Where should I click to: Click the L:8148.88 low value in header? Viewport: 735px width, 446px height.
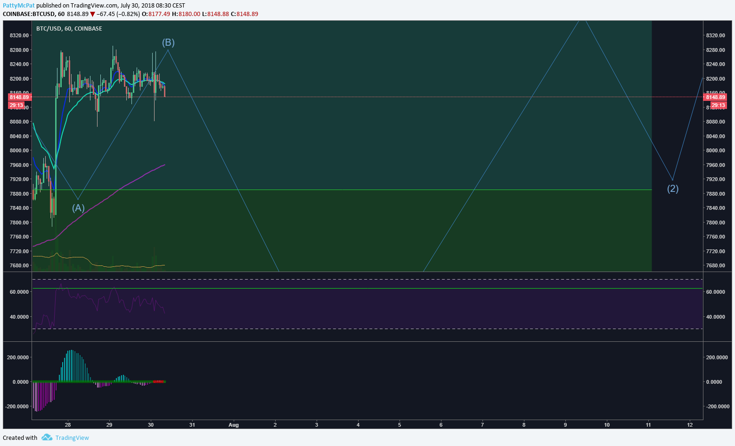(215, 14)
